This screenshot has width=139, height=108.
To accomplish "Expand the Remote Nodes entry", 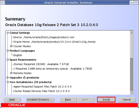I will [x=11, y=73].
